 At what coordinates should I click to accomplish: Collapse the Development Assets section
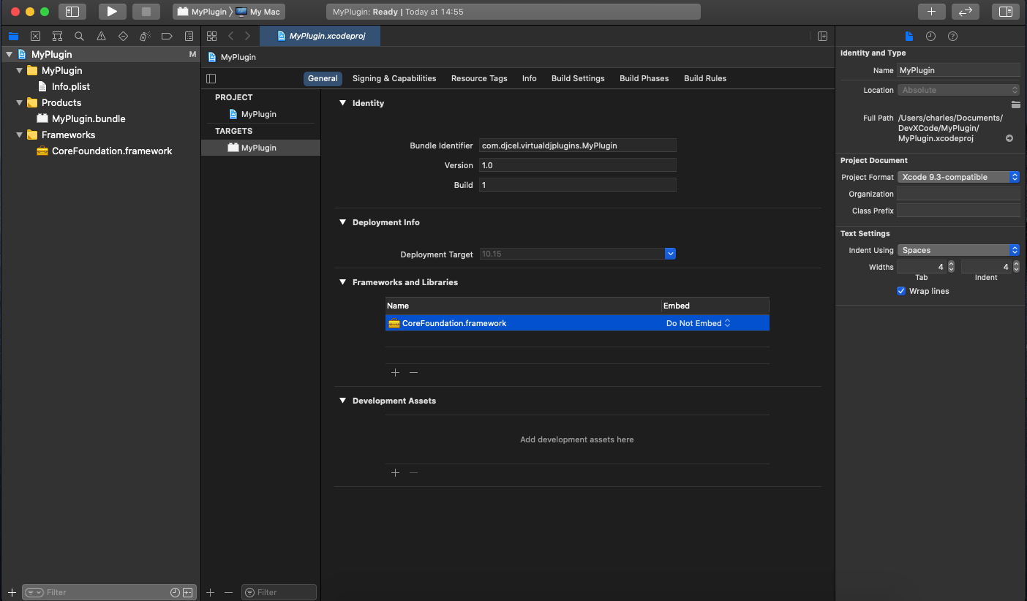[x=342, y=401]
